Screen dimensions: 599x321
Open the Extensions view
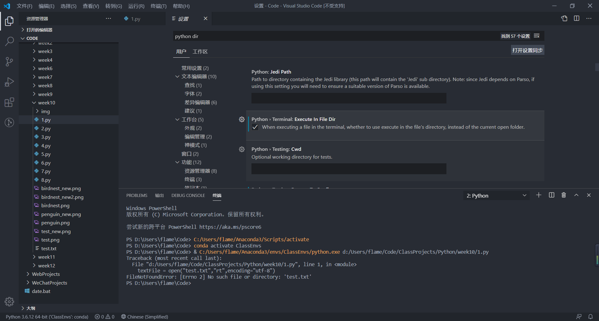(9, 102)
